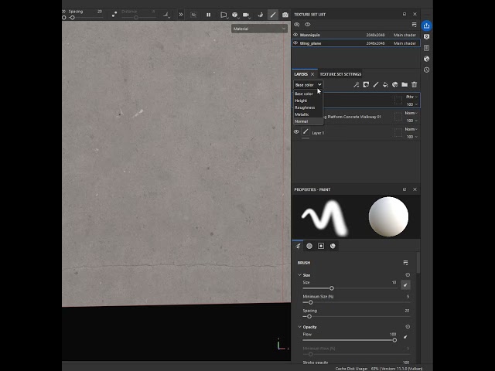Undock the Texture Set List panel
The height and width of the screenshot is (371, 495).
click(x=405, y=14)
